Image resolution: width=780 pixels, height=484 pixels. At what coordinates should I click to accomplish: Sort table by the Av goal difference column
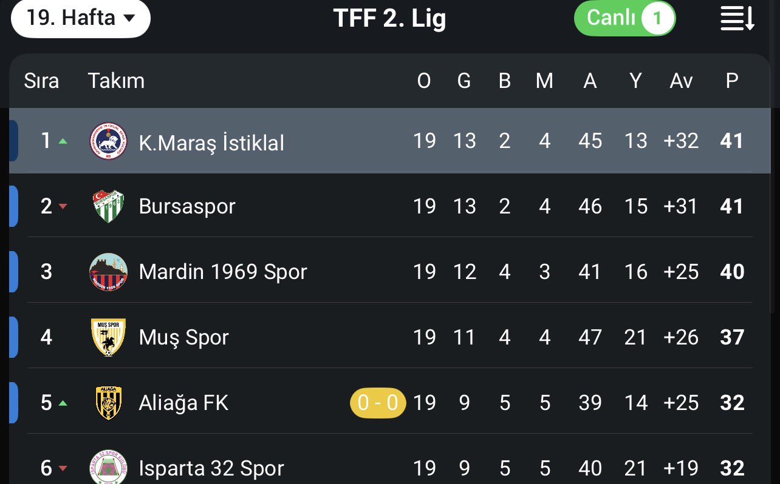click(681, 81)
